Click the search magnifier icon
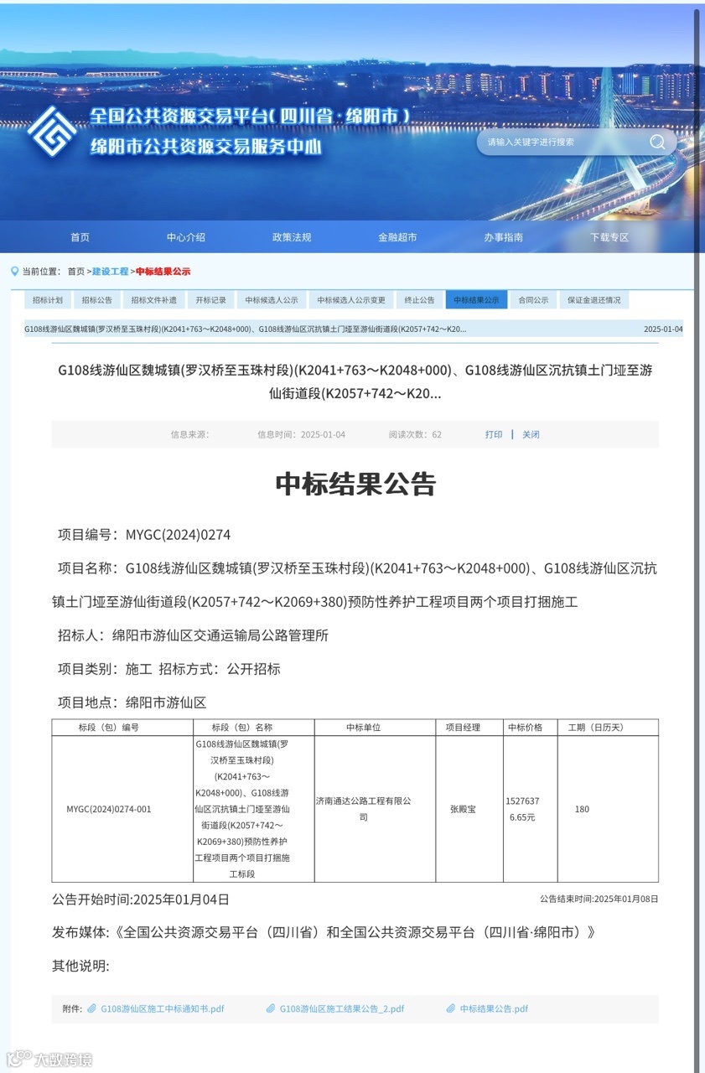This screenshot has height=1073, width=705. [657, 142]
